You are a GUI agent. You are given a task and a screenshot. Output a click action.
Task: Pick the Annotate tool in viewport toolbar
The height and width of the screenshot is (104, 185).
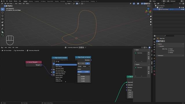(x=3, y=29)
